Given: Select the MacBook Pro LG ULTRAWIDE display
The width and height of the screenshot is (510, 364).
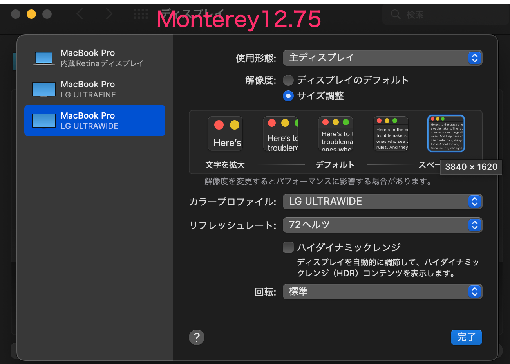Looking at the screenshot, I should click(95, 121).
